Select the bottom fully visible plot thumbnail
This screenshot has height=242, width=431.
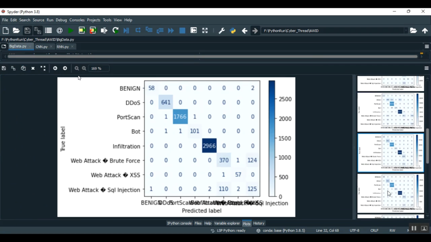pyautogui.click(x=390, y=194)
